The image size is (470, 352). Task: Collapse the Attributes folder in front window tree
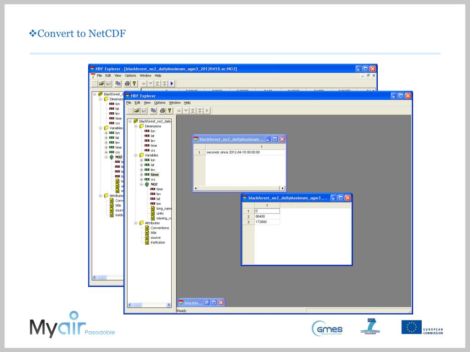click(136, 223)
